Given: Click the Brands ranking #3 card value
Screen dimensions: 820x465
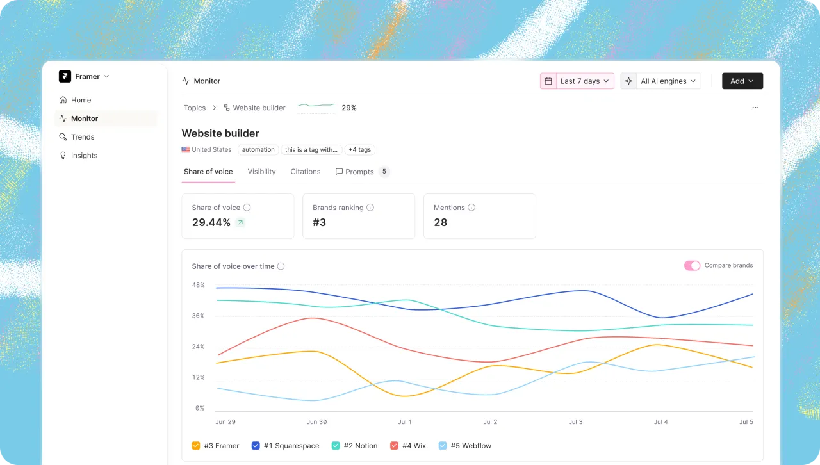Looking at the screenshot, I should (319, 223).
